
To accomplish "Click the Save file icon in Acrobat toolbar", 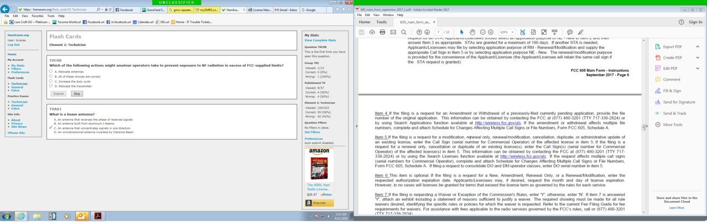I will point(362,32).
